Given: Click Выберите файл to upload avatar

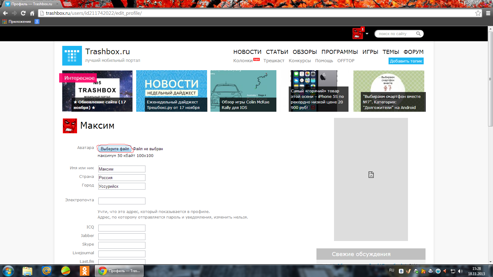Looking at the screenshot, I should [x=115, y=149].
